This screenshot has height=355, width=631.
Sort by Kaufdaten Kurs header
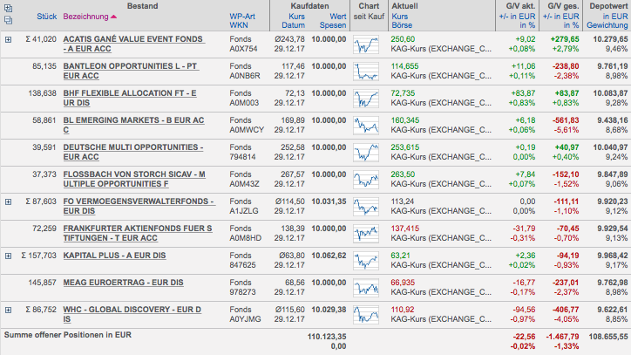[x=296, y=17]
